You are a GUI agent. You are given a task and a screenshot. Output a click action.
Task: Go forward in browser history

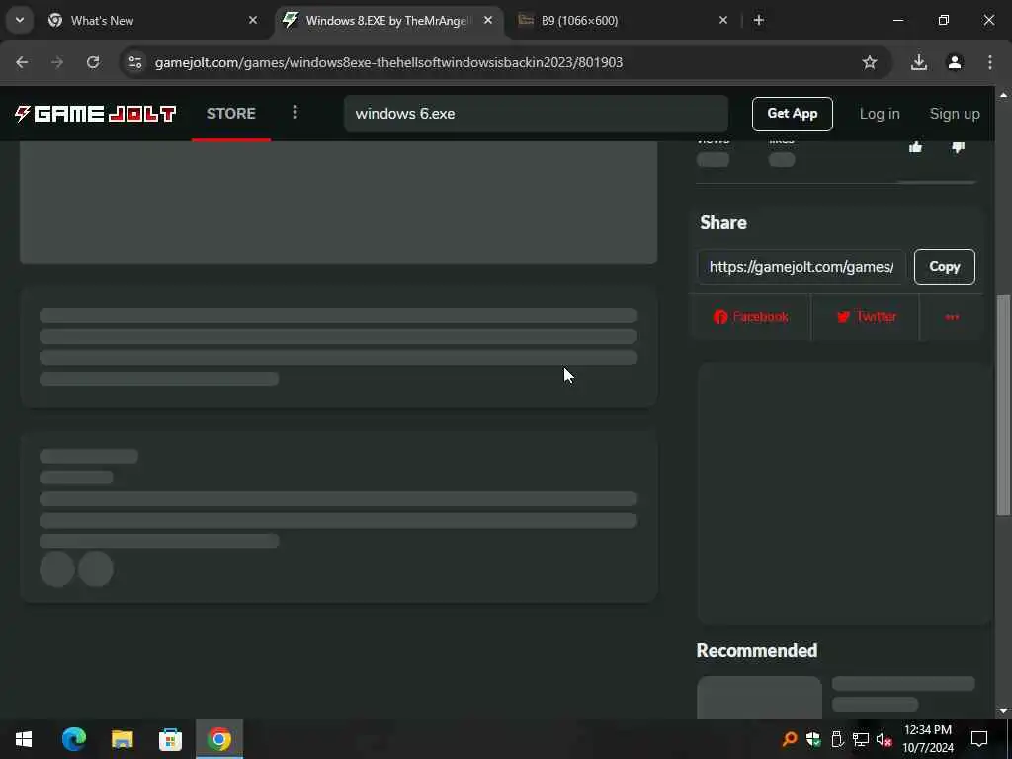click(x=57, y=62)
